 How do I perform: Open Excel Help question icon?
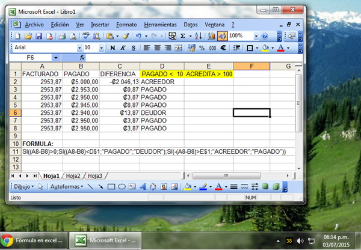(265, 36)
